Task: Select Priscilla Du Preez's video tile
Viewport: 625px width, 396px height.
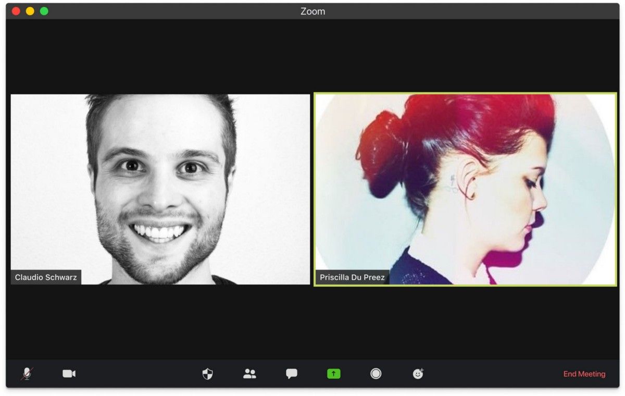Action: tap(466, 189)
